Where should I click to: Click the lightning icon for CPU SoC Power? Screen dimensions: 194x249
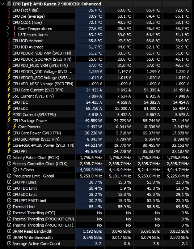tap(9, 139)
